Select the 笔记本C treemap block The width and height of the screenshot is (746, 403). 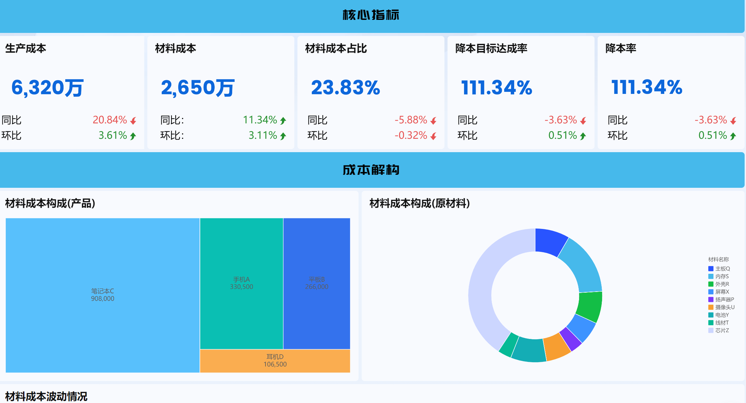coord(102,295)
